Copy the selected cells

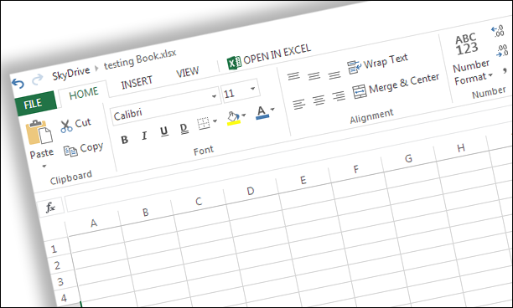(x=84, y=149)
